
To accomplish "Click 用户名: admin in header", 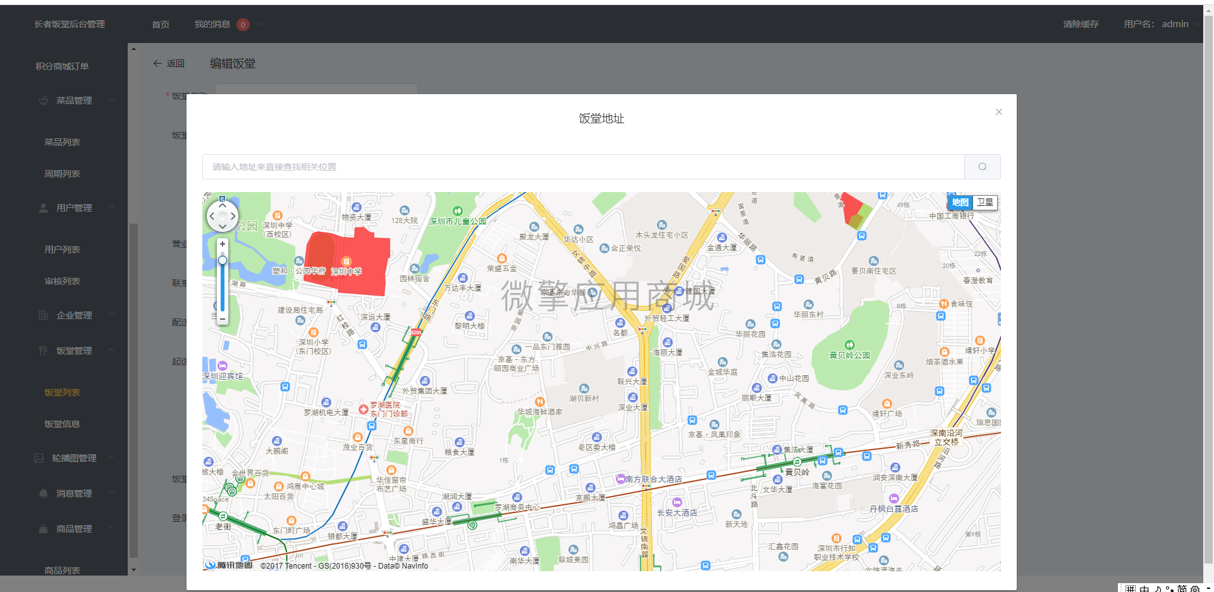I will point(1156,24).
